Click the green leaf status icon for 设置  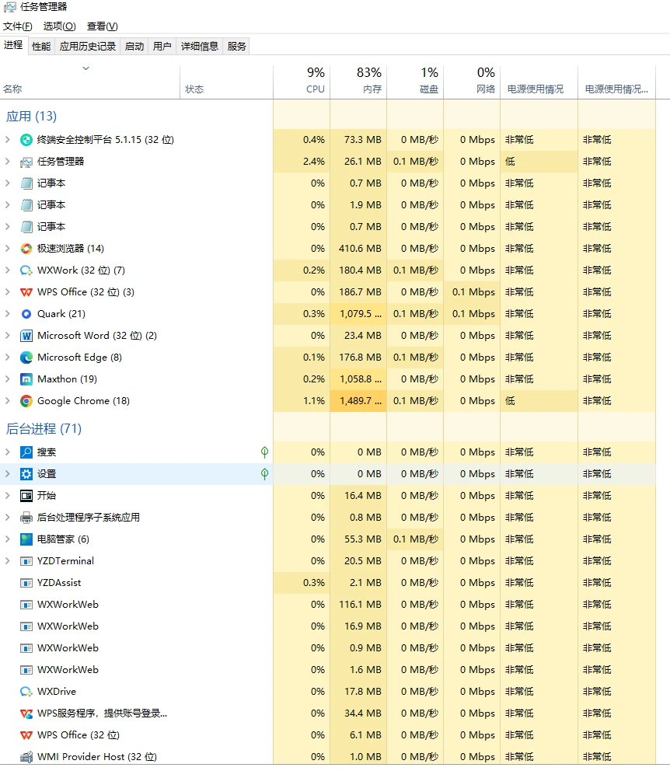tap(264, 474)
